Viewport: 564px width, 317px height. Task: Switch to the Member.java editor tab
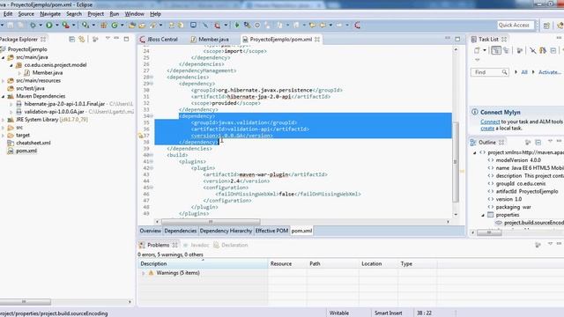click(211, 39)
